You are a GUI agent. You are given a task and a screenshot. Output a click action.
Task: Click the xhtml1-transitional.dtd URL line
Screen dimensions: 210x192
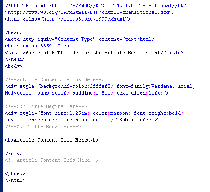coord(90,12)
